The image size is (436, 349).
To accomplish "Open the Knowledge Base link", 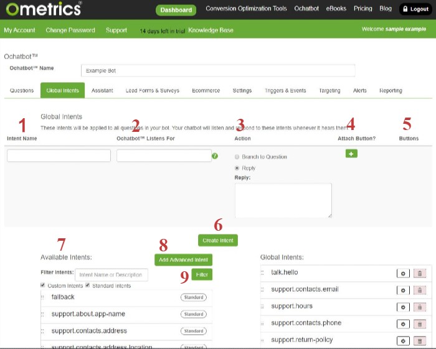I will click(211, 30).
